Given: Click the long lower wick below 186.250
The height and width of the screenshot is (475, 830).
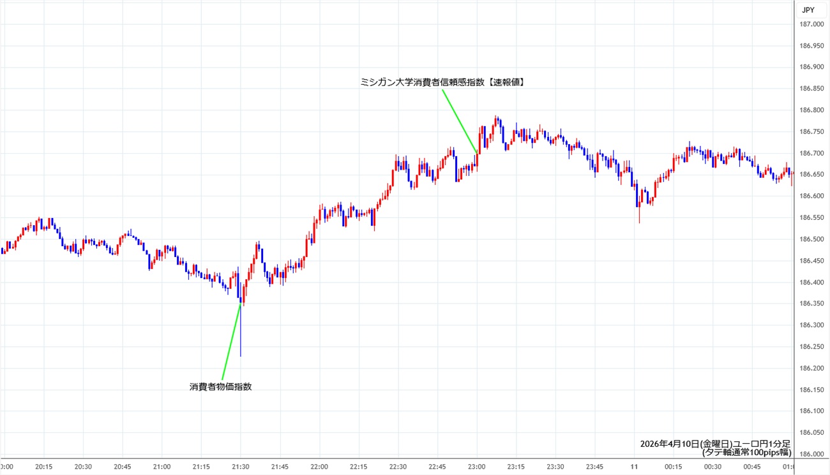Looking at the screenshot, I should click(x=241, y=338).
